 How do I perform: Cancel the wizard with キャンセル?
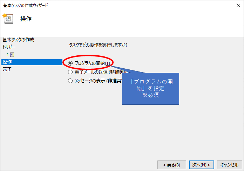[229, 165]
